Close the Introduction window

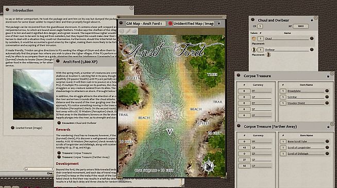point(131,8)
